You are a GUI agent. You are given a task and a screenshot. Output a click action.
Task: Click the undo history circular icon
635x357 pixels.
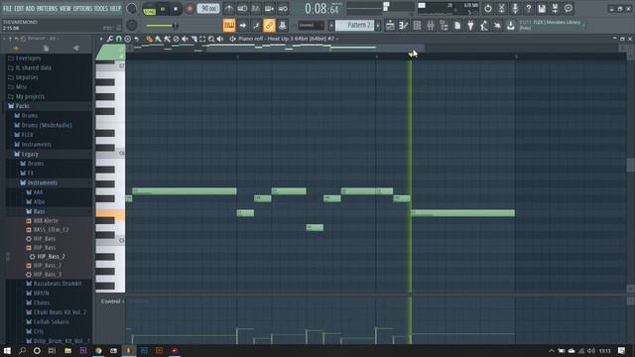point(487,9)
